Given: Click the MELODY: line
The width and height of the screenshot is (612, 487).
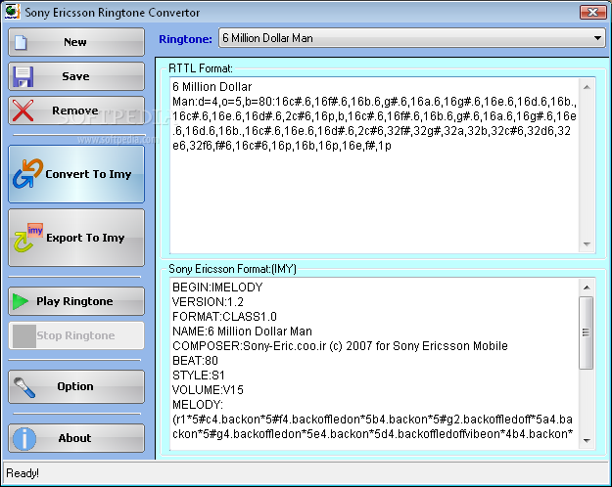Looking at the screenshot, I should point(198,405).
